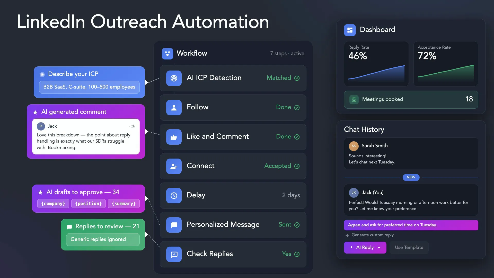Click the Generic replies ignored field
Viewport: 494px width, 278px height.
(103, 239)
